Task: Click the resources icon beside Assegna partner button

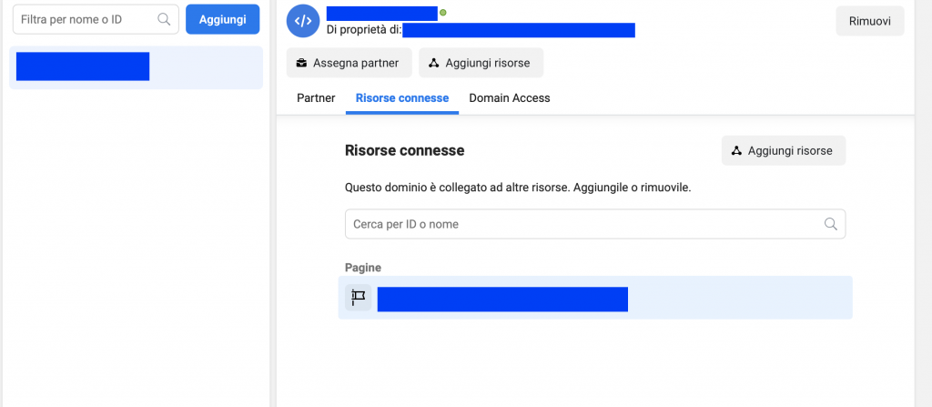Action: coord(434,63)
